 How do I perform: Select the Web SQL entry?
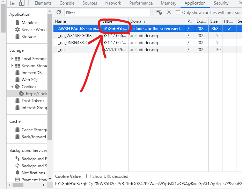pos(27,80)
